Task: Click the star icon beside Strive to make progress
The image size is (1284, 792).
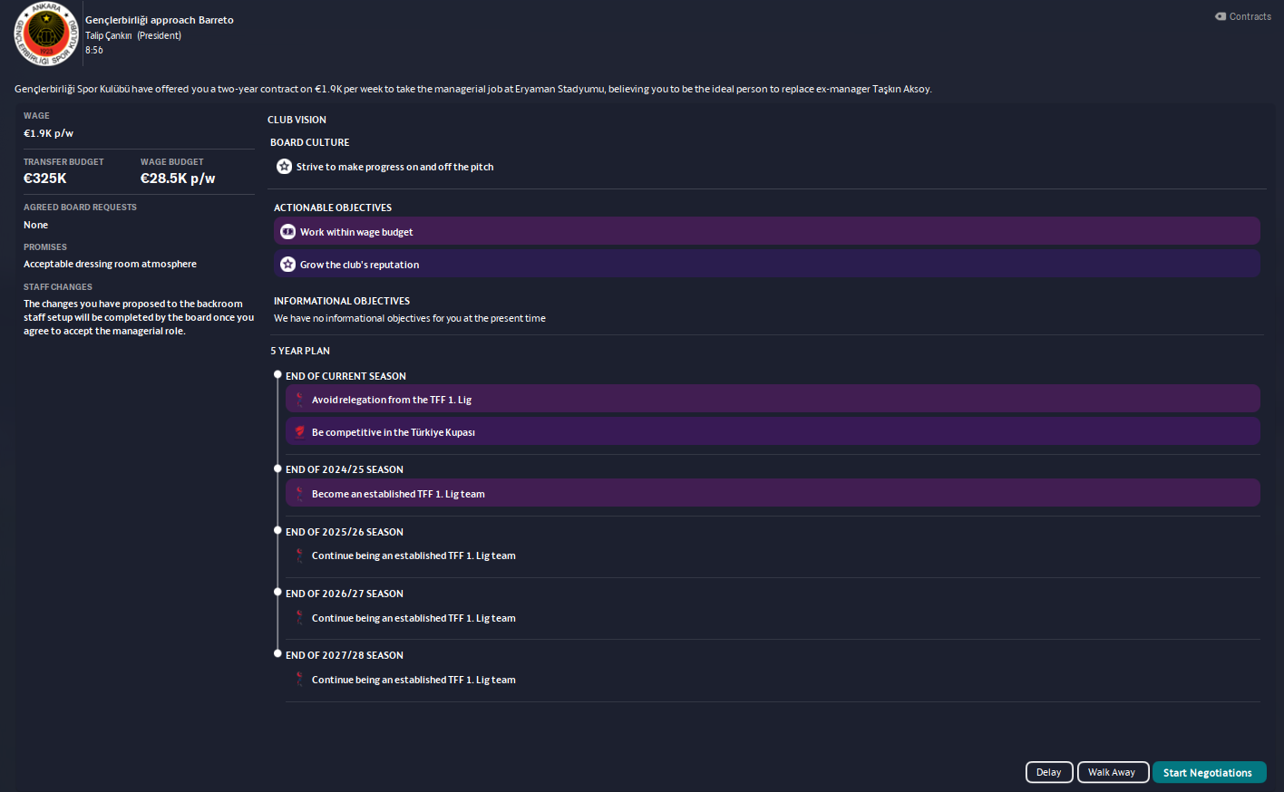Action: (x=284, y=167)
